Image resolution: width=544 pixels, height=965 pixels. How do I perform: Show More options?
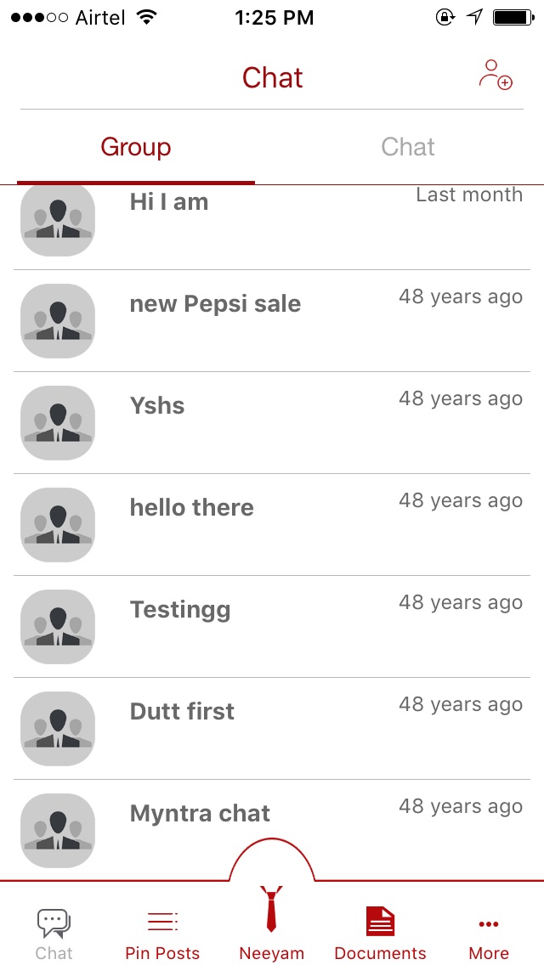pyautogui.click(x=489, y=933)
